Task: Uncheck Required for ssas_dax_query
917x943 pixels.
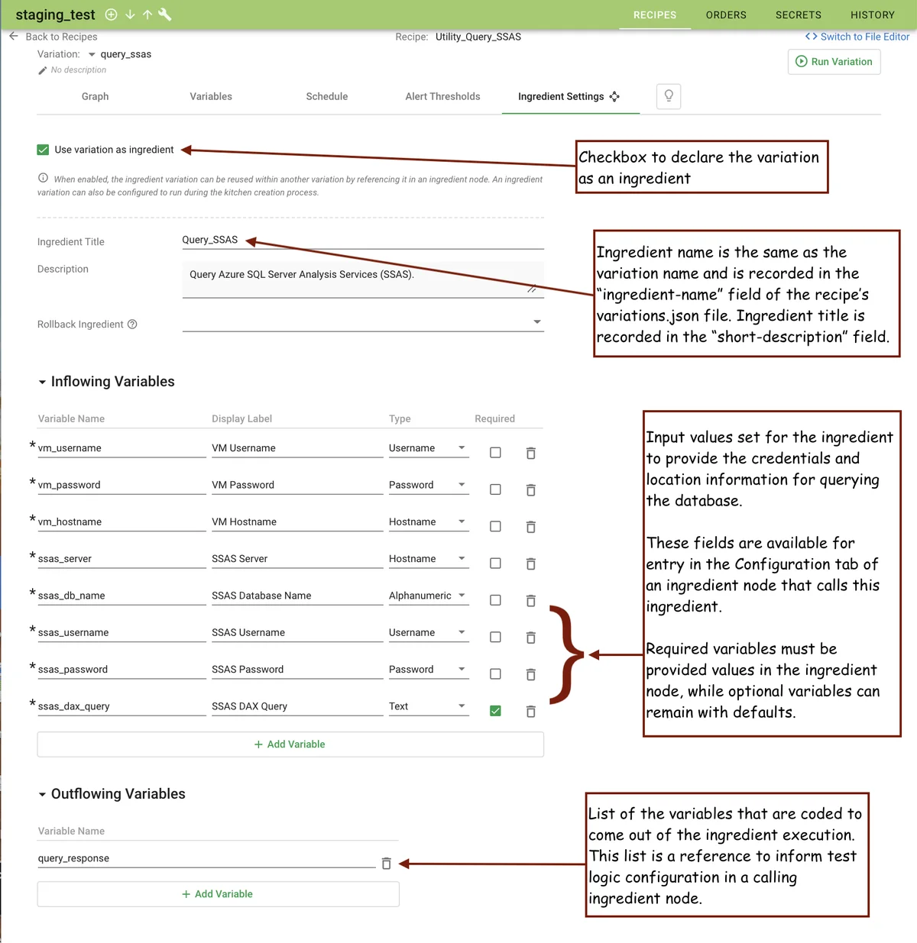Action: (x=495, y=711)
